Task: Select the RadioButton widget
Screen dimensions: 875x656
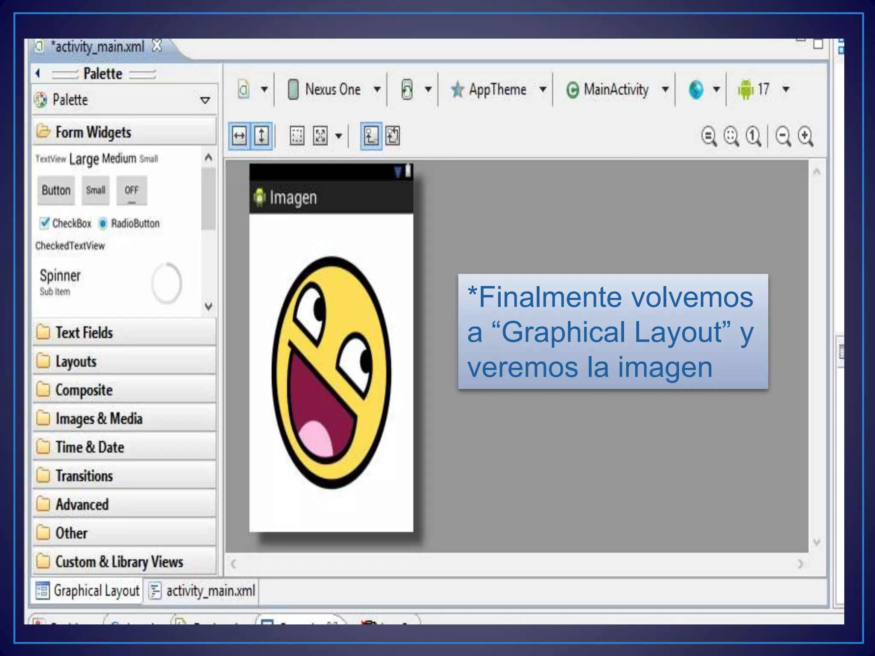Action: 129,223
